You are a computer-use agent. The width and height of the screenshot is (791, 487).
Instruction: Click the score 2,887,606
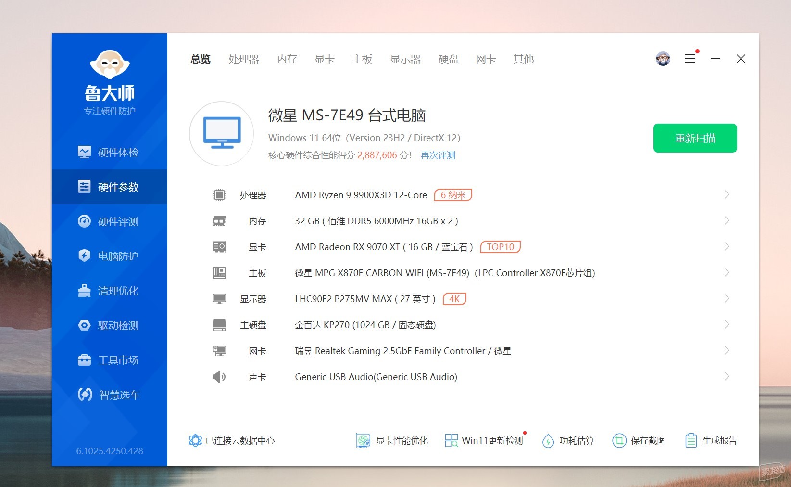point(377,155)
